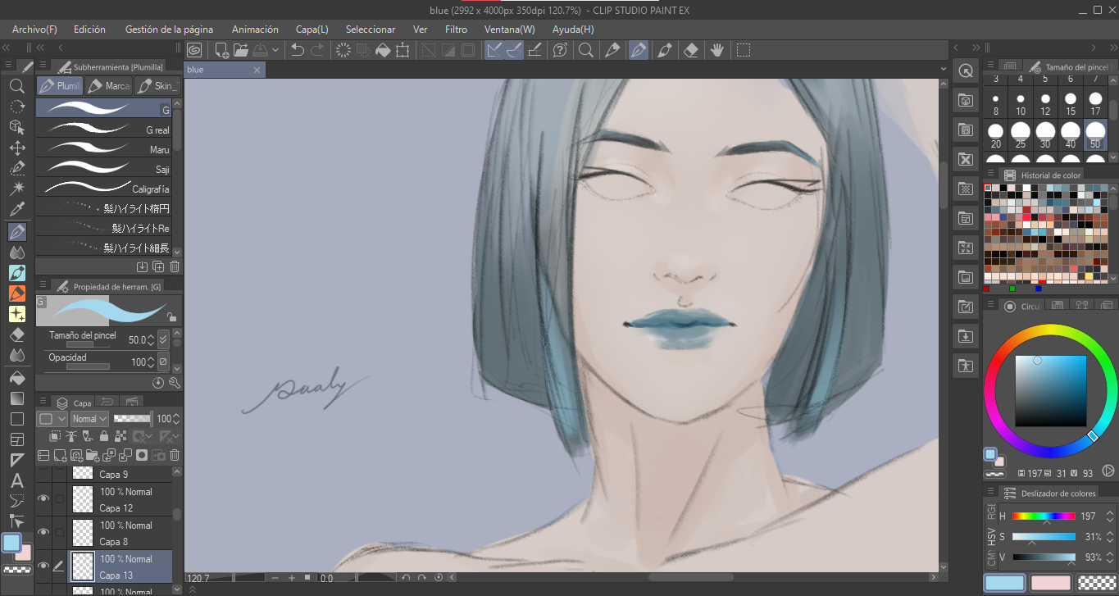Click the New canvas icon in command bar
The height and width of the screenshot is (596, 1119).
221,50
